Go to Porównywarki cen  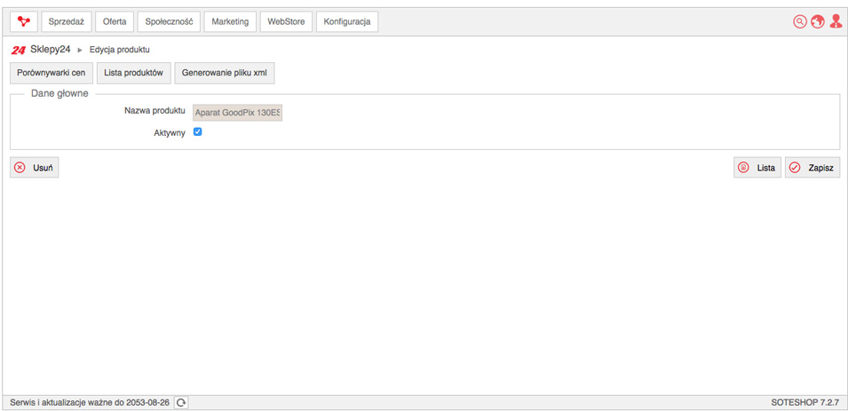tap(52, 73)
